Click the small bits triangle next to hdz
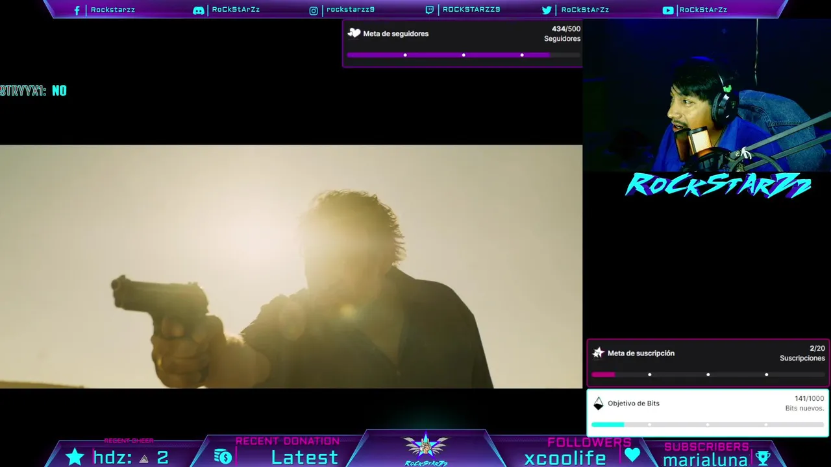This screenshot has height=467, width=831. coord(144,459)
